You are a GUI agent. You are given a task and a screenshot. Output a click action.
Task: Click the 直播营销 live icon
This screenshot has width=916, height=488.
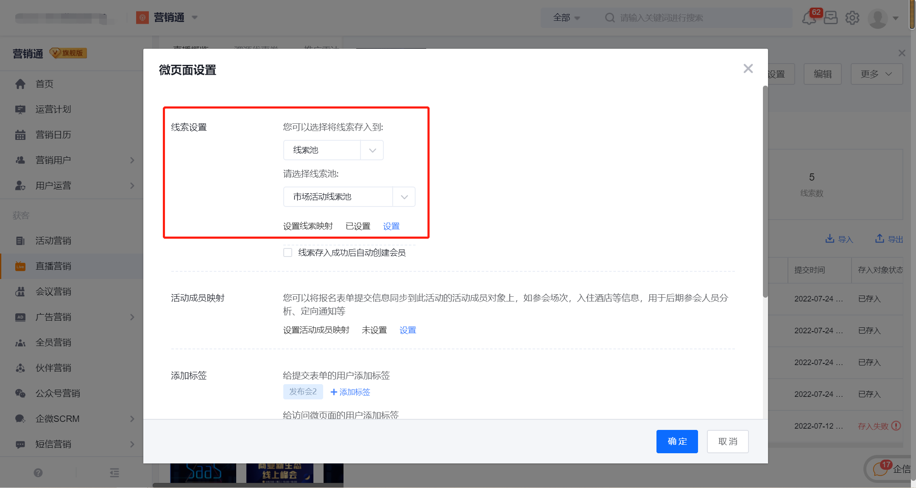[20, 266]
